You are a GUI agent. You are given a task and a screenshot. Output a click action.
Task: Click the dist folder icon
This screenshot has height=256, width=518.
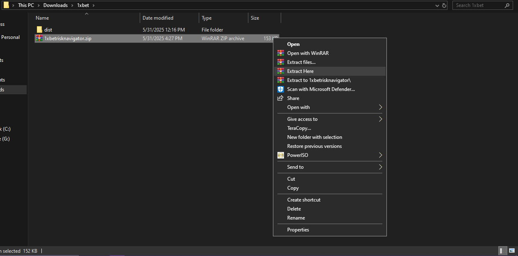click(x=39, y=30)
